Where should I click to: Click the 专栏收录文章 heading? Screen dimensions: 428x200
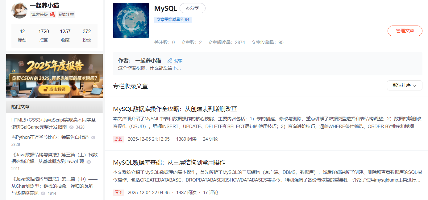pos(131,86)
